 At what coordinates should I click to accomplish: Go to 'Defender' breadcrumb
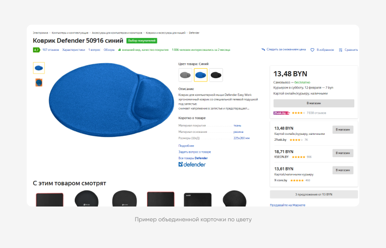tap(194, 33)
